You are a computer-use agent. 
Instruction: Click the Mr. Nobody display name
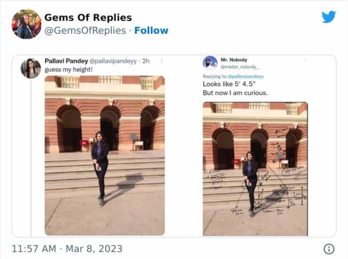point(235,60)
